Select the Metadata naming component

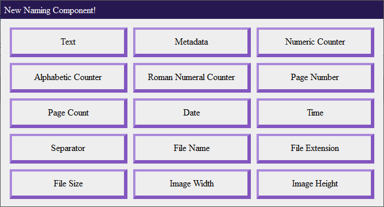click(192, 42)
